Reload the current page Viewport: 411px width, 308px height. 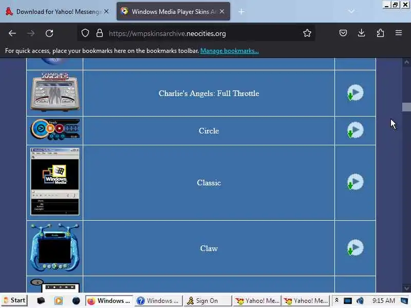(x=49, y=33)
